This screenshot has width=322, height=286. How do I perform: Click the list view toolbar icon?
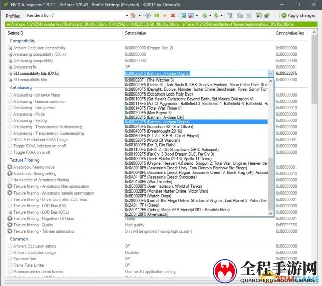248,15
